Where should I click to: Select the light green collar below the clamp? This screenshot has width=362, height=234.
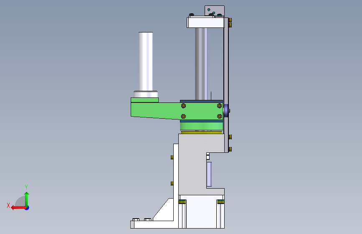coord(201,126)
